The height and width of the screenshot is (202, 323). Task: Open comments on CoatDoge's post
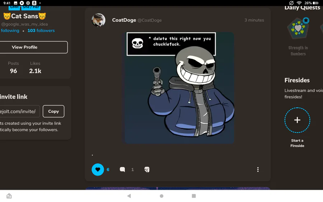122,169
